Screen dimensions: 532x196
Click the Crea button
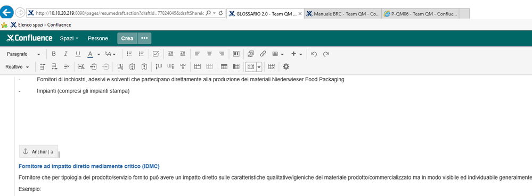127,38
